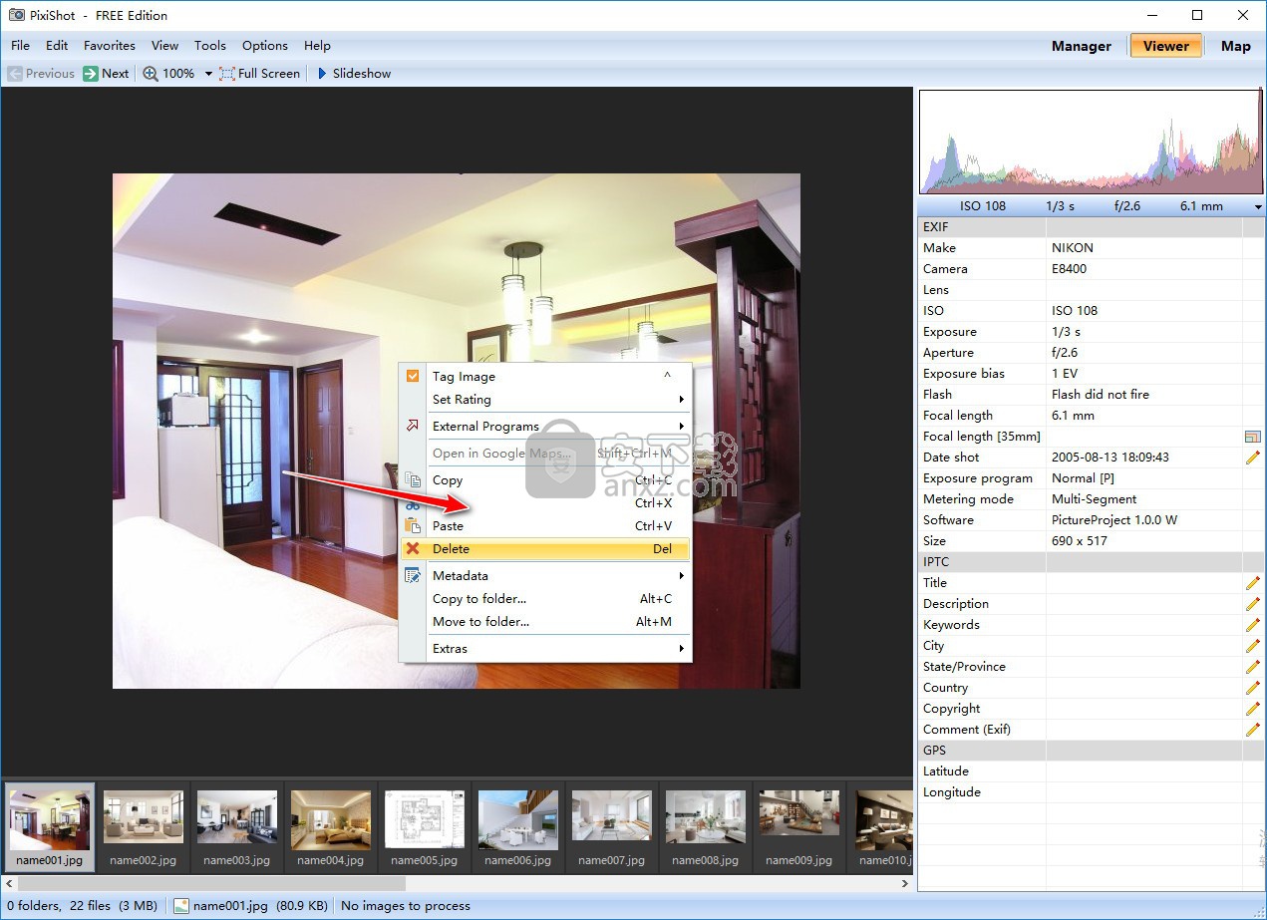Click the right arrow of thumbnail scrollbar

point(905,883)
